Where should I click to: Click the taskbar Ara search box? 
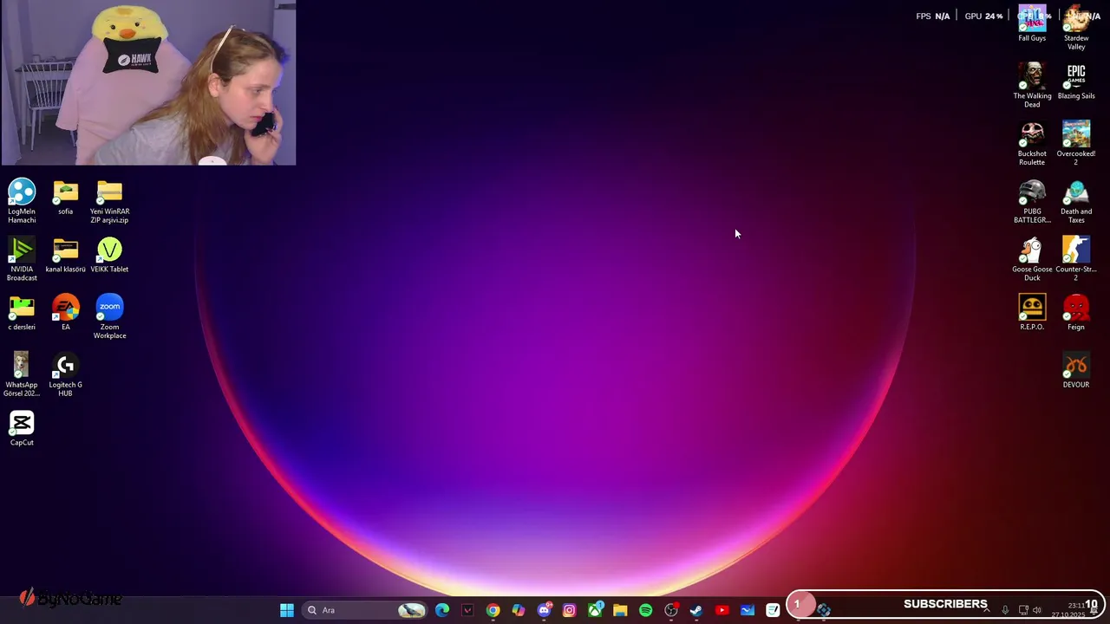366,610
